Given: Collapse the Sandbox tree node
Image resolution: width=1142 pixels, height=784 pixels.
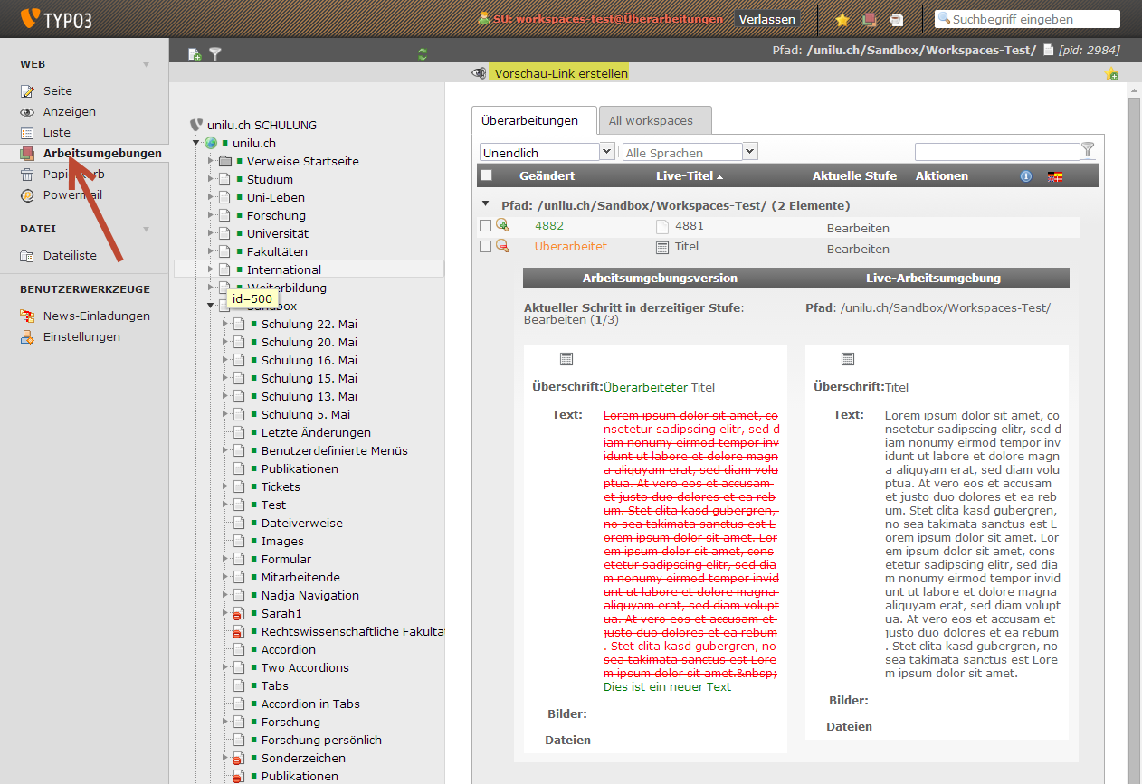Looking at the screenshot, I should point(210,306).
